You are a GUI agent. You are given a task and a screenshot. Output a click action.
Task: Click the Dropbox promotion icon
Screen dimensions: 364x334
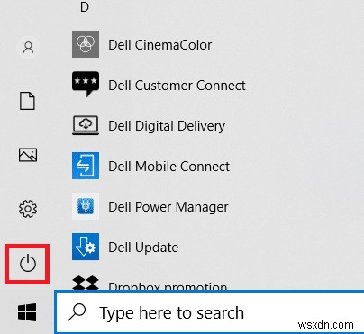tap(86, 283)
